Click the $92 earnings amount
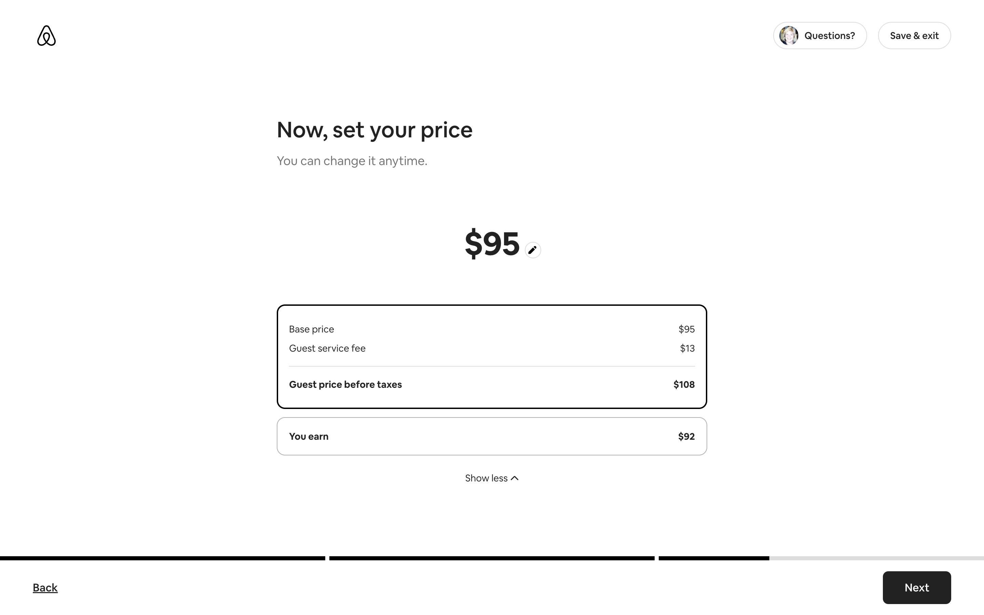984x615 pixels. pos(686,436)
